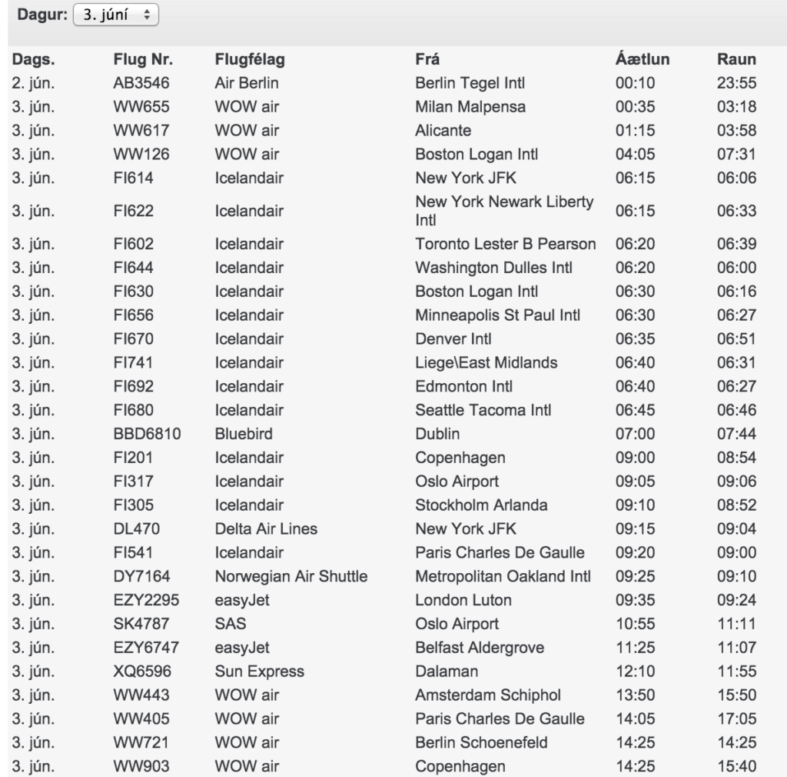Select flight number AB3546
The height and width of the screenshot is (777, 787).
pos(141,83)
